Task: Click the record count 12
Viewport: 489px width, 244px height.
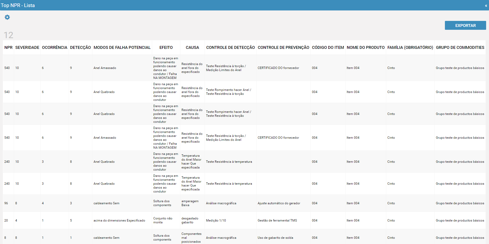Action: (x=8, y=35)
